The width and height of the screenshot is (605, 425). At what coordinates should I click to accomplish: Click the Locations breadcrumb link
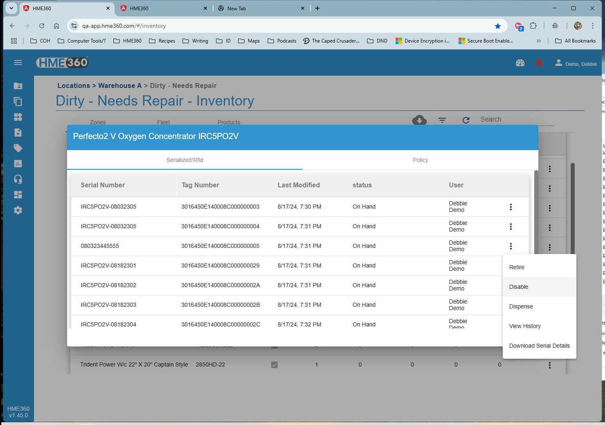coord(74,85)
